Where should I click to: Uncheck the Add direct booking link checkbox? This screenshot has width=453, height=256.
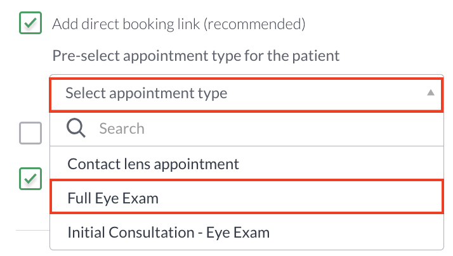[30, 23]
